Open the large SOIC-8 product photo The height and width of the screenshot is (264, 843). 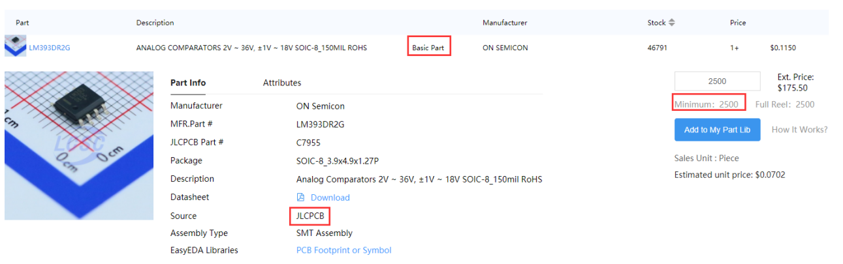tap(79, 145)
